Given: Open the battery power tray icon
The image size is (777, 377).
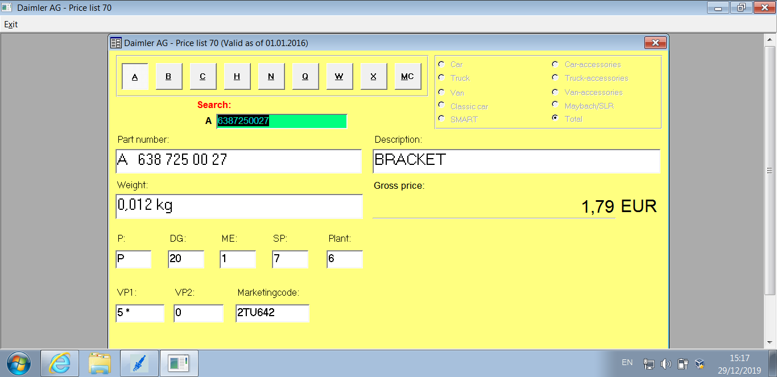Looking at the screenshot, I should click(684, 363).
